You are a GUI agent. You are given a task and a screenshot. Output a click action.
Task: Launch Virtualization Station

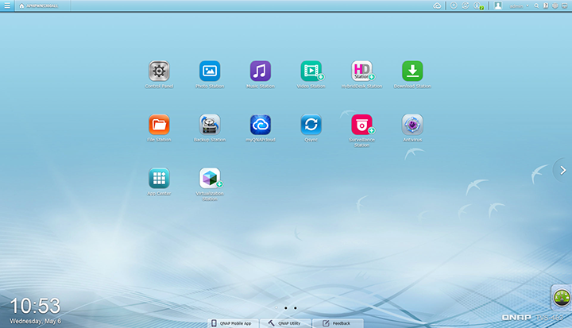point(210,178)
